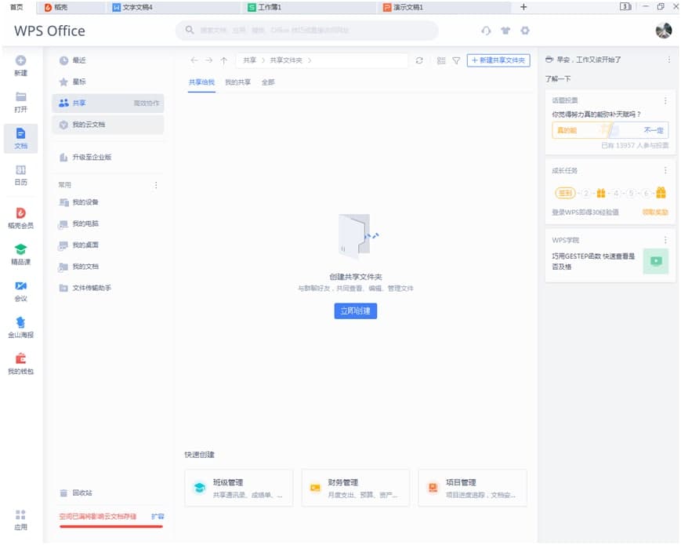Viewport: 681px width, 545px height.
Task: Open the more menu next to 常用
Action: pyautogui.click(x=155, y=185)
